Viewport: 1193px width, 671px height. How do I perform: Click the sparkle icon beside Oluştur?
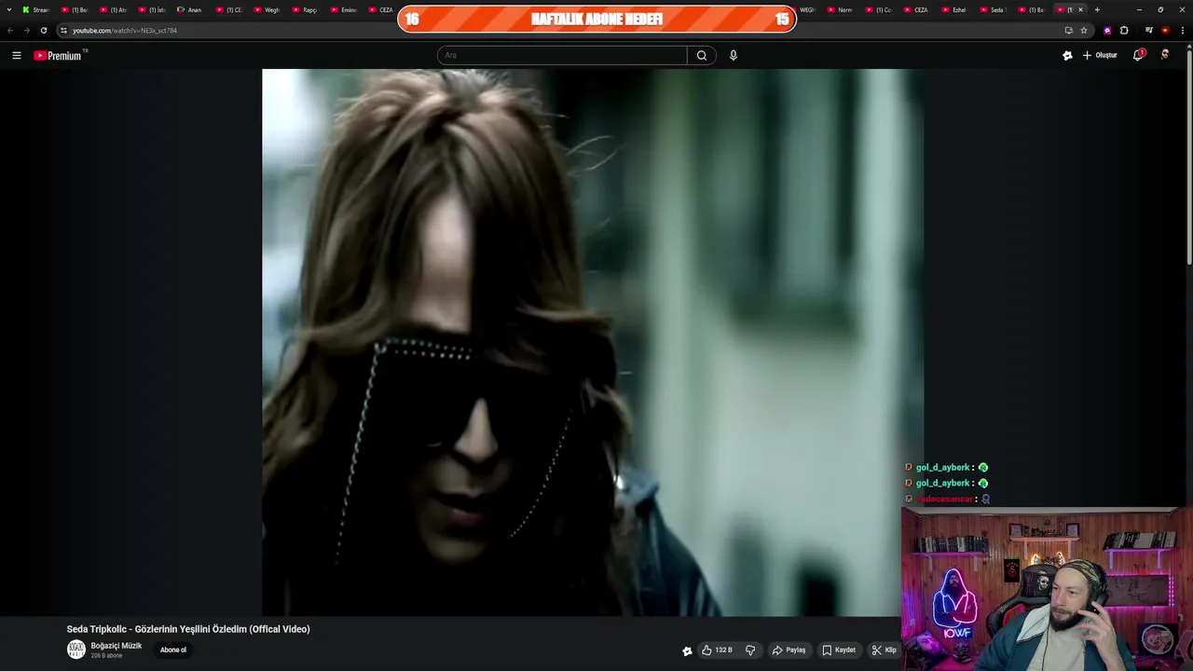(1067, 55)
